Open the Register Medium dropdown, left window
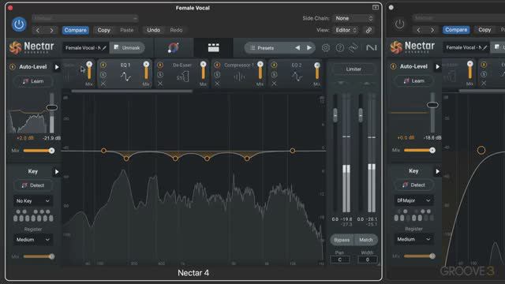 tap(33, 240)
